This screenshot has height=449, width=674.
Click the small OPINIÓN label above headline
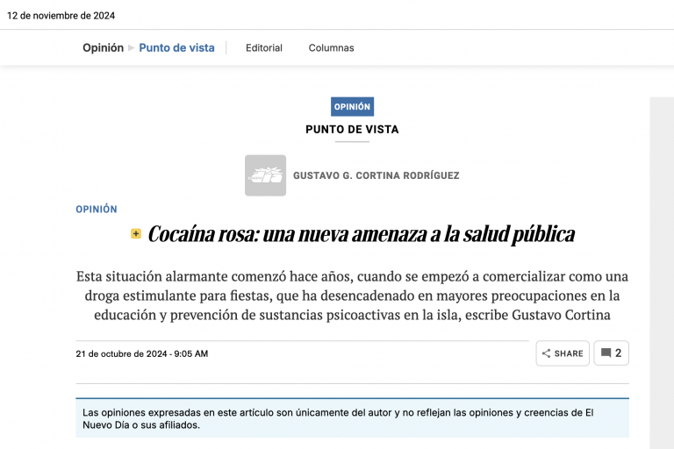97,210
